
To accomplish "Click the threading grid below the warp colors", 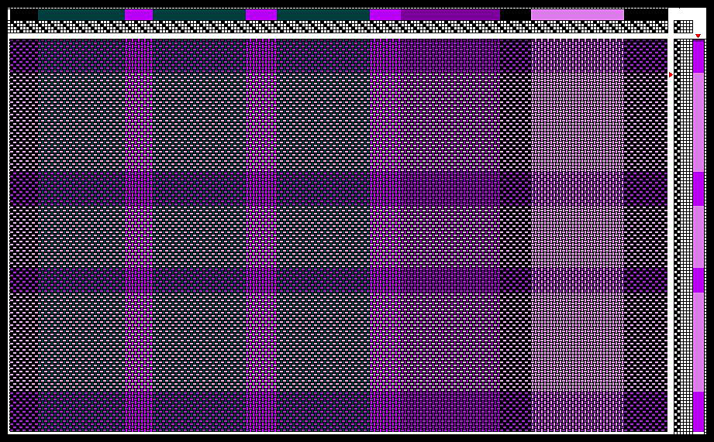I will (x=338, y=27).
